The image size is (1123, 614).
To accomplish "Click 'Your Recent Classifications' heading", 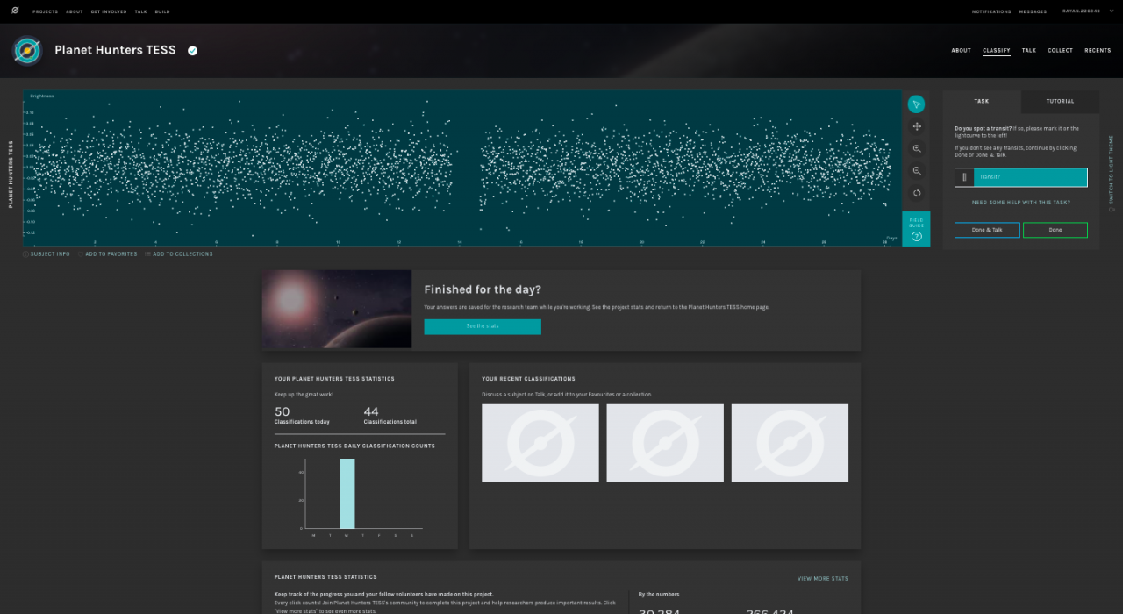I will coord(528,379).
